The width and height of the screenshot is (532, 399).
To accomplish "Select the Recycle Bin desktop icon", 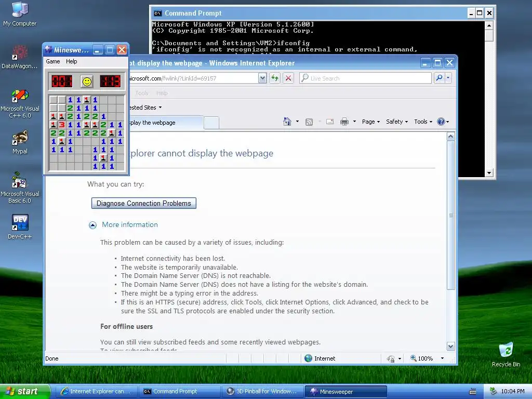I will pos(506,354).
